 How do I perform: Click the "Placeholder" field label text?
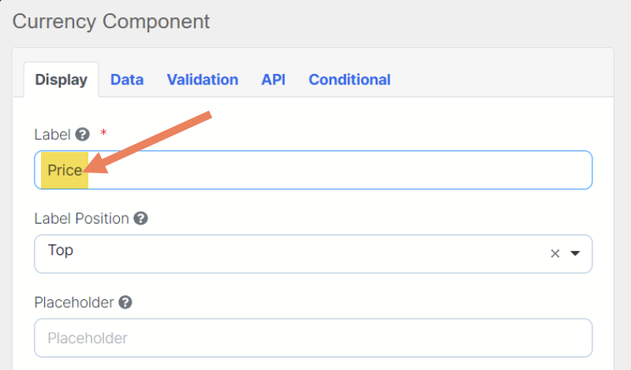point(74,302)
